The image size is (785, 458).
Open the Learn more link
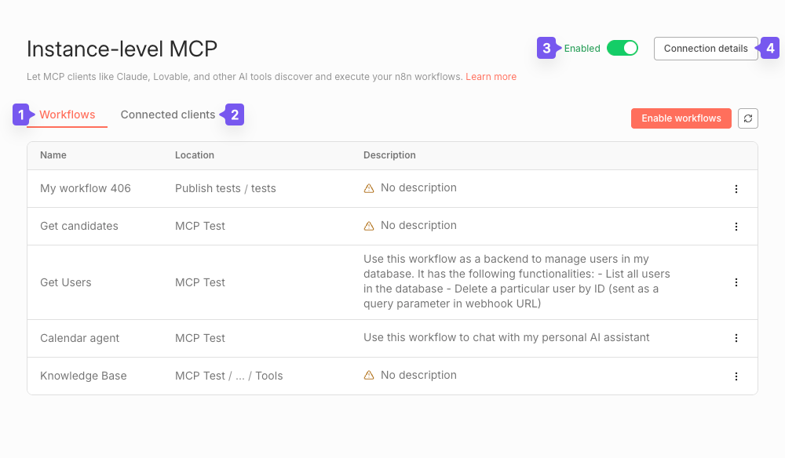(x=491, y=77)
